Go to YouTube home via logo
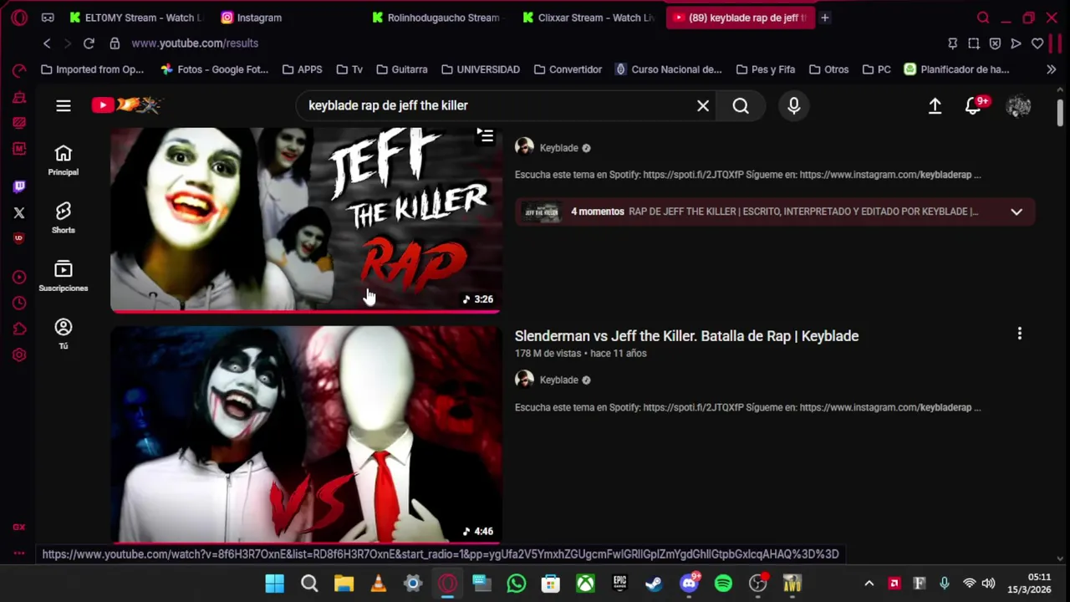 126,105
